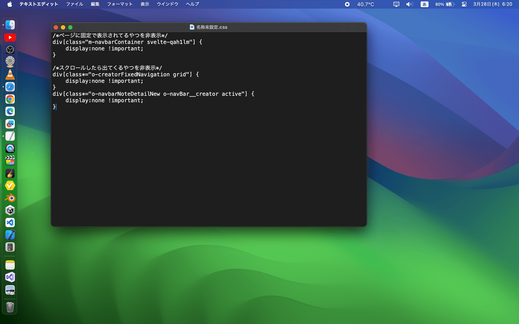The image size is (519, 324).
Task: Open the Apple menu
Action: pyautogui.click(x=10, y=4)
